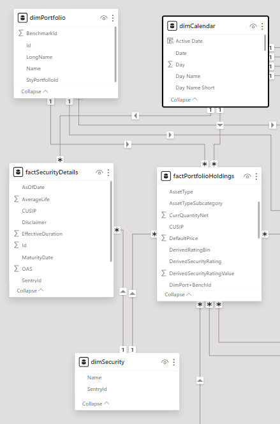This screenshot has height=424, width=280.
Task: Click the factSecurityDetails table database icon
Action: click(18, 172)
